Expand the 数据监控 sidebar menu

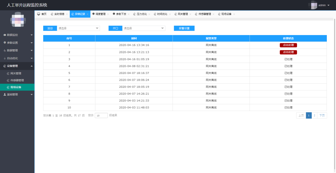17,35
